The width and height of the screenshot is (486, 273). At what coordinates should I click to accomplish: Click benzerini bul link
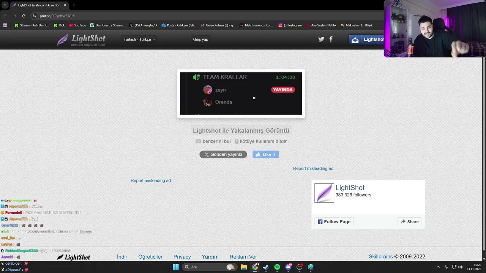pyautogui.click(x=213, y=141)
